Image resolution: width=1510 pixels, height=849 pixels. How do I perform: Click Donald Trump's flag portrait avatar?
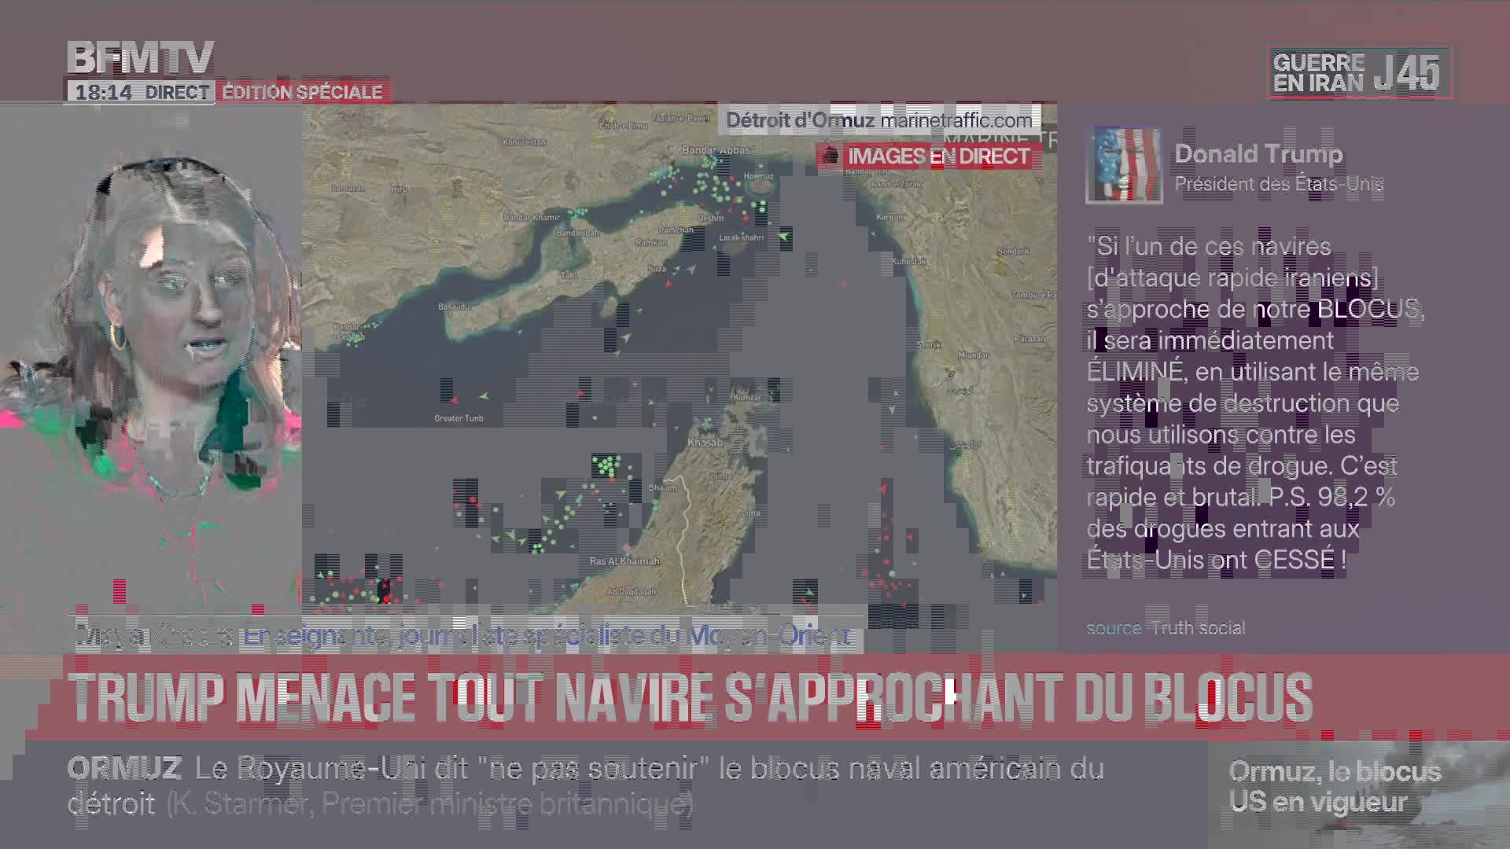point(1123,165)
